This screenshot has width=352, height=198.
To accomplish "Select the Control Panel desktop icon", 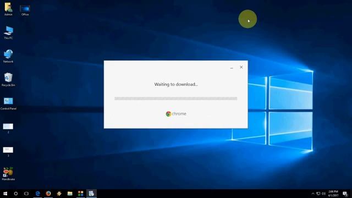I will pyautogui.click(x=8, y=103).
